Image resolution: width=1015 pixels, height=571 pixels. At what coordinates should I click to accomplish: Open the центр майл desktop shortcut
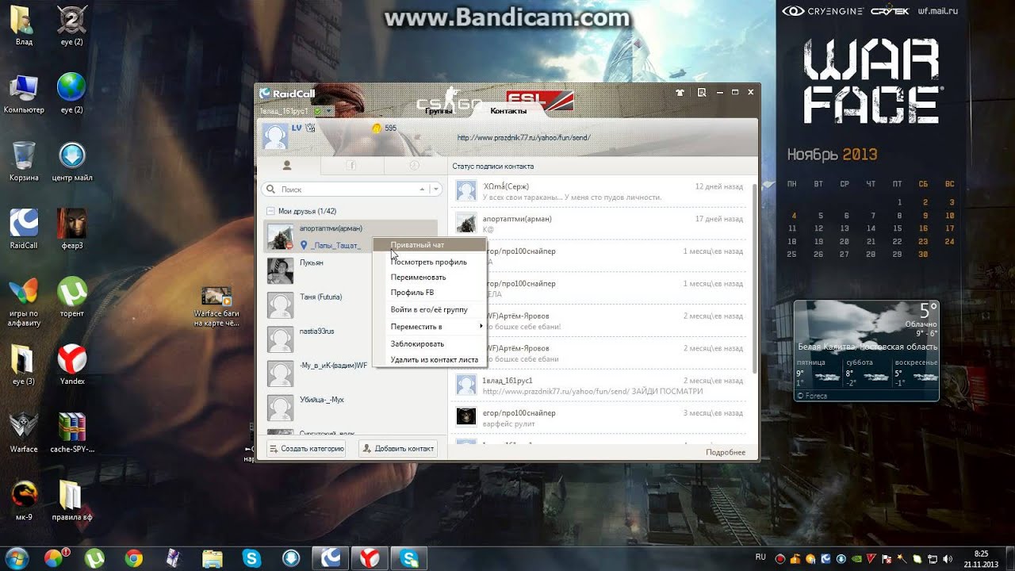coord(72,161)
